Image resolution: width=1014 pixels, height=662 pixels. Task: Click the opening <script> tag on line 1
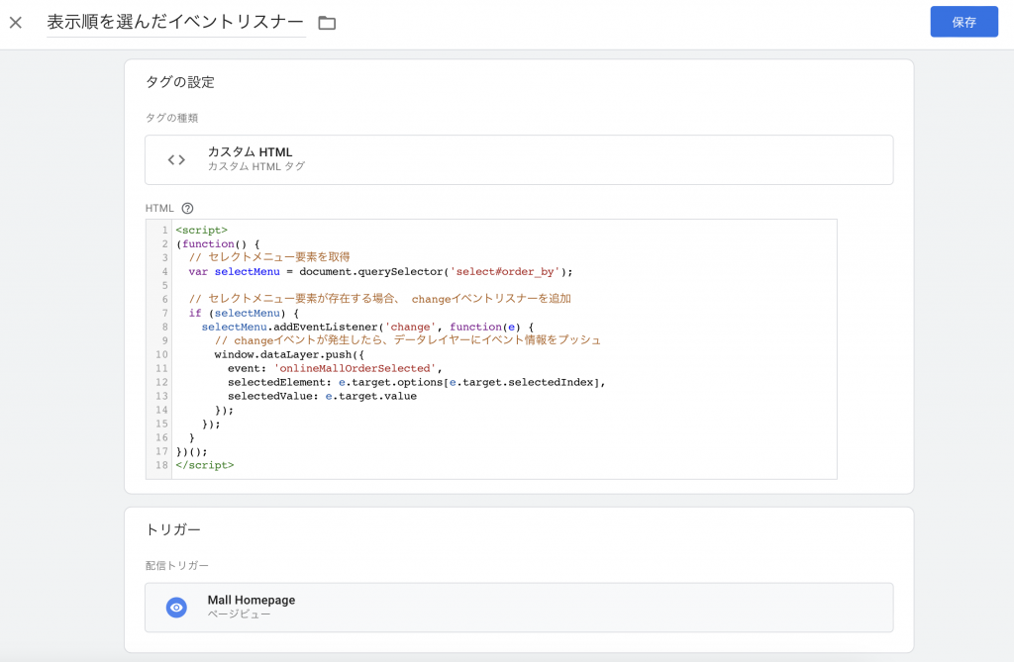point(201,231)
